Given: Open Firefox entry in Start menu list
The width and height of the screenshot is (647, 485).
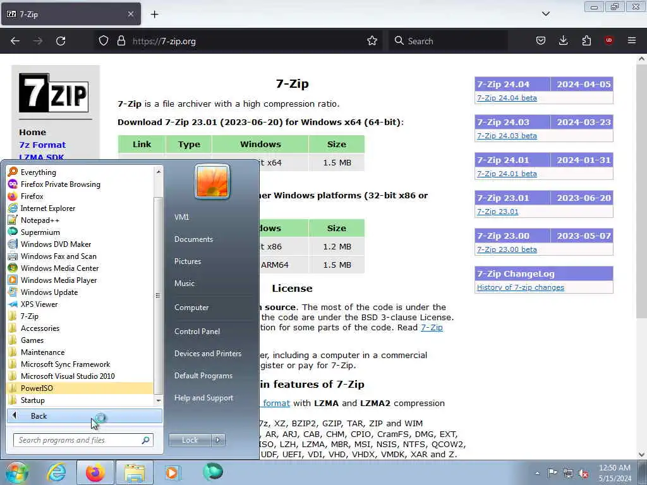Looking at the screenshot, I should pyautogui.click(x=32, y=196).
